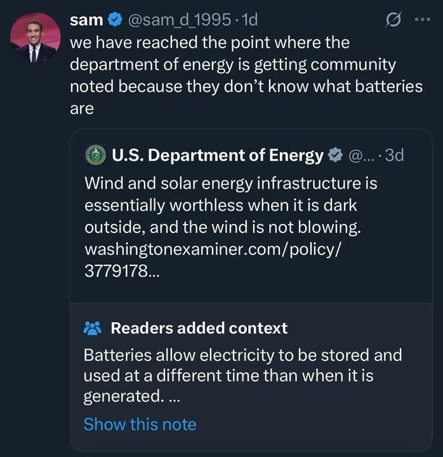
Task: Click the Readers added context heading
Action: click(199, 328)
